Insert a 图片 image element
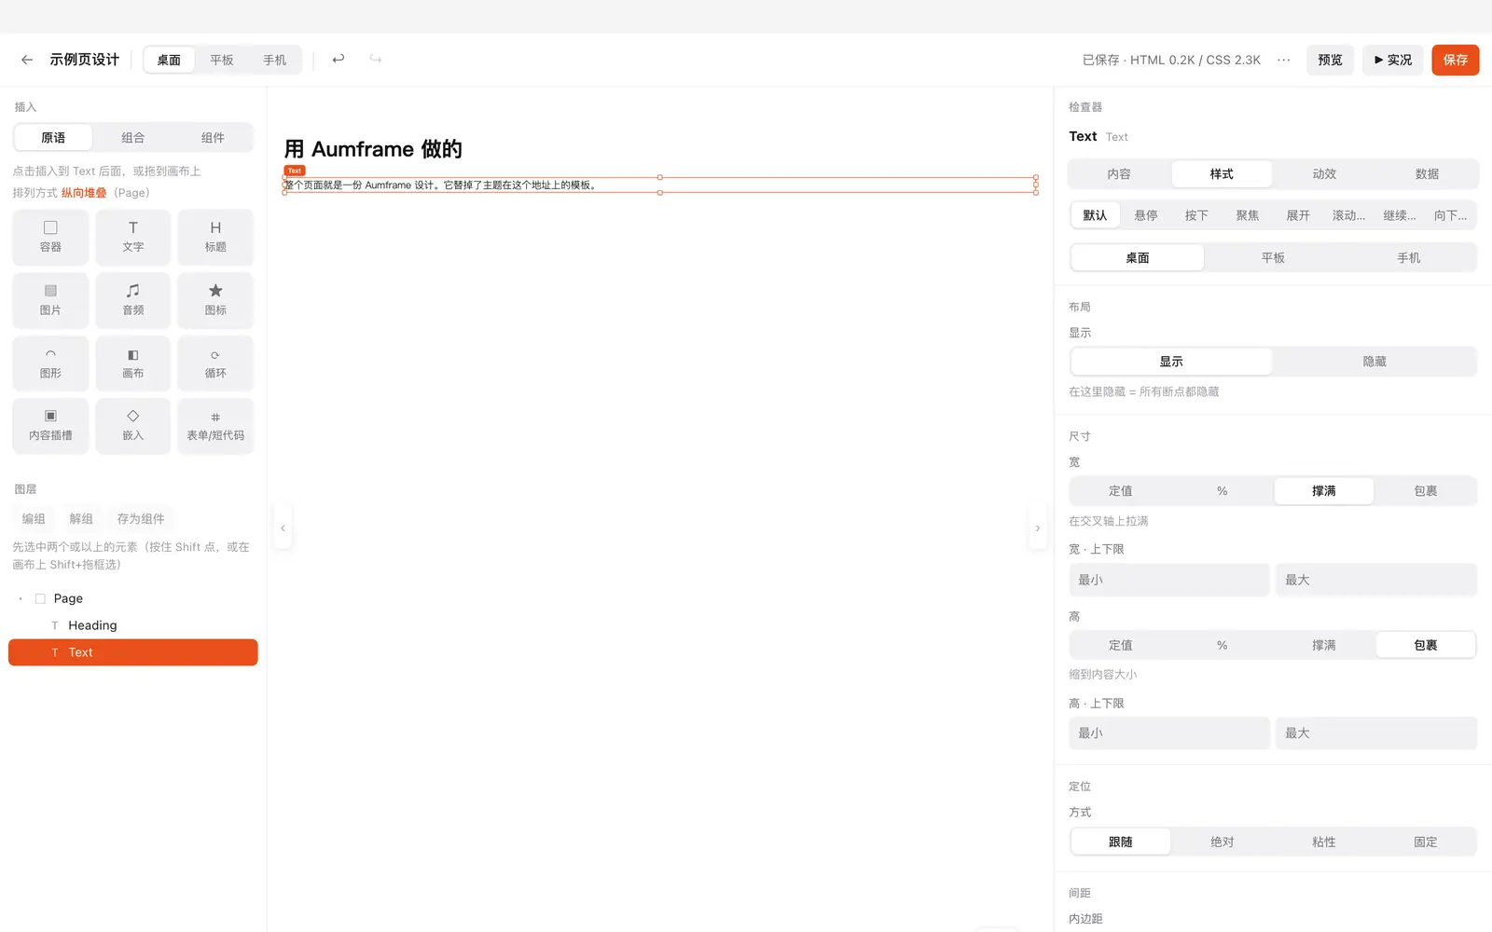The height and width of the screenshot is (932, 1492). (50, 300)
